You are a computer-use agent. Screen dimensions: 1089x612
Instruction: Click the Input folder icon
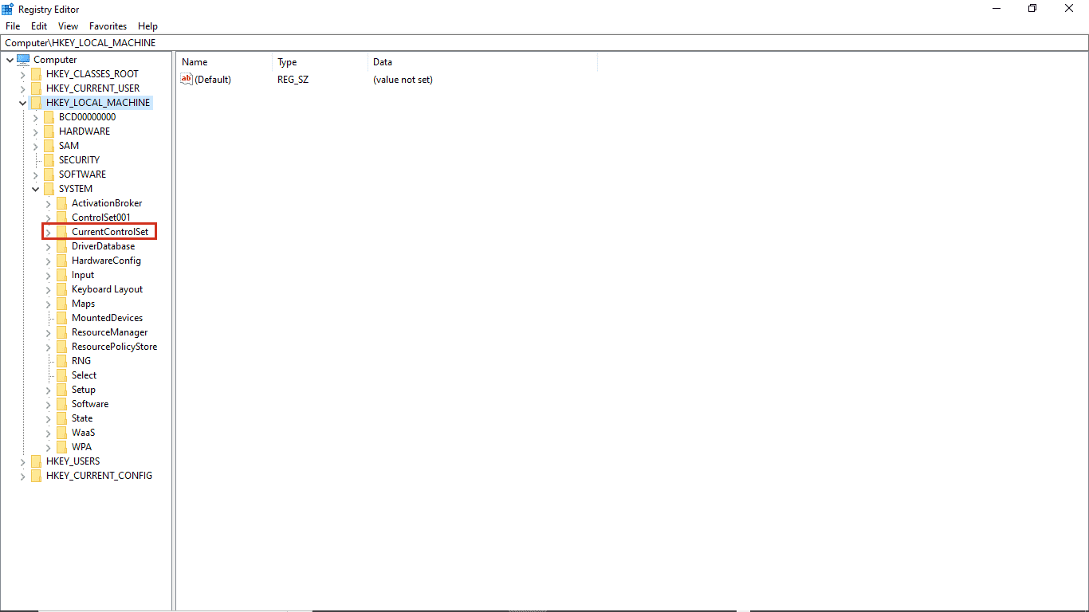tap(61, 275)
